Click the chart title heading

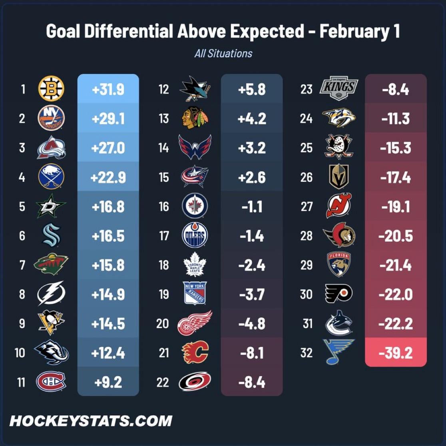click(x=223, y=31)
